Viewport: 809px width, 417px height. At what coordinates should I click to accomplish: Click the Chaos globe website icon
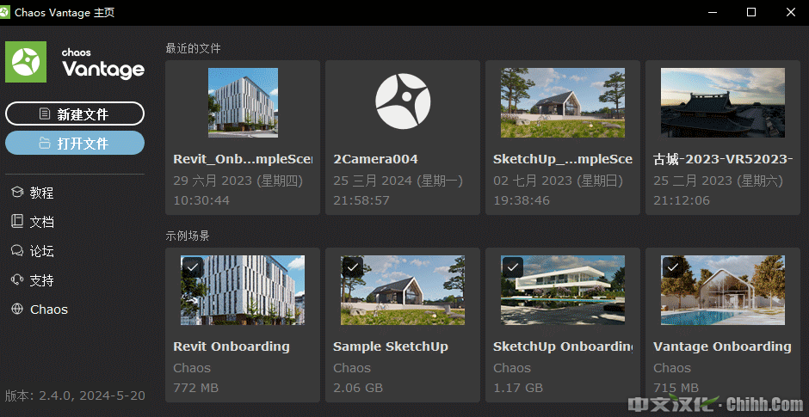click(x=16, y=310)
